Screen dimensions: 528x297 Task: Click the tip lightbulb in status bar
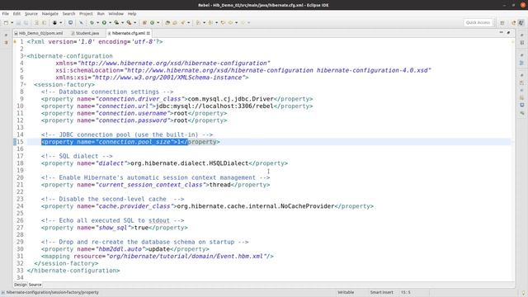523,293
